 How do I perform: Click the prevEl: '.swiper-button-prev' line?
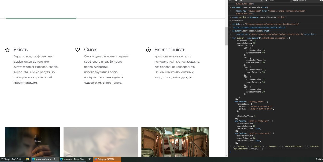pos(256,109)
